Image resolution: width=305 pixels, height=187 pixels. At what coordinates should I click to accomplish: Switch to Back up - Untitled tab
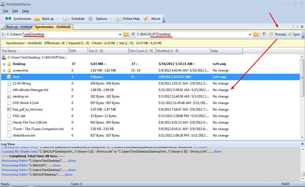[x=18, y=27]
